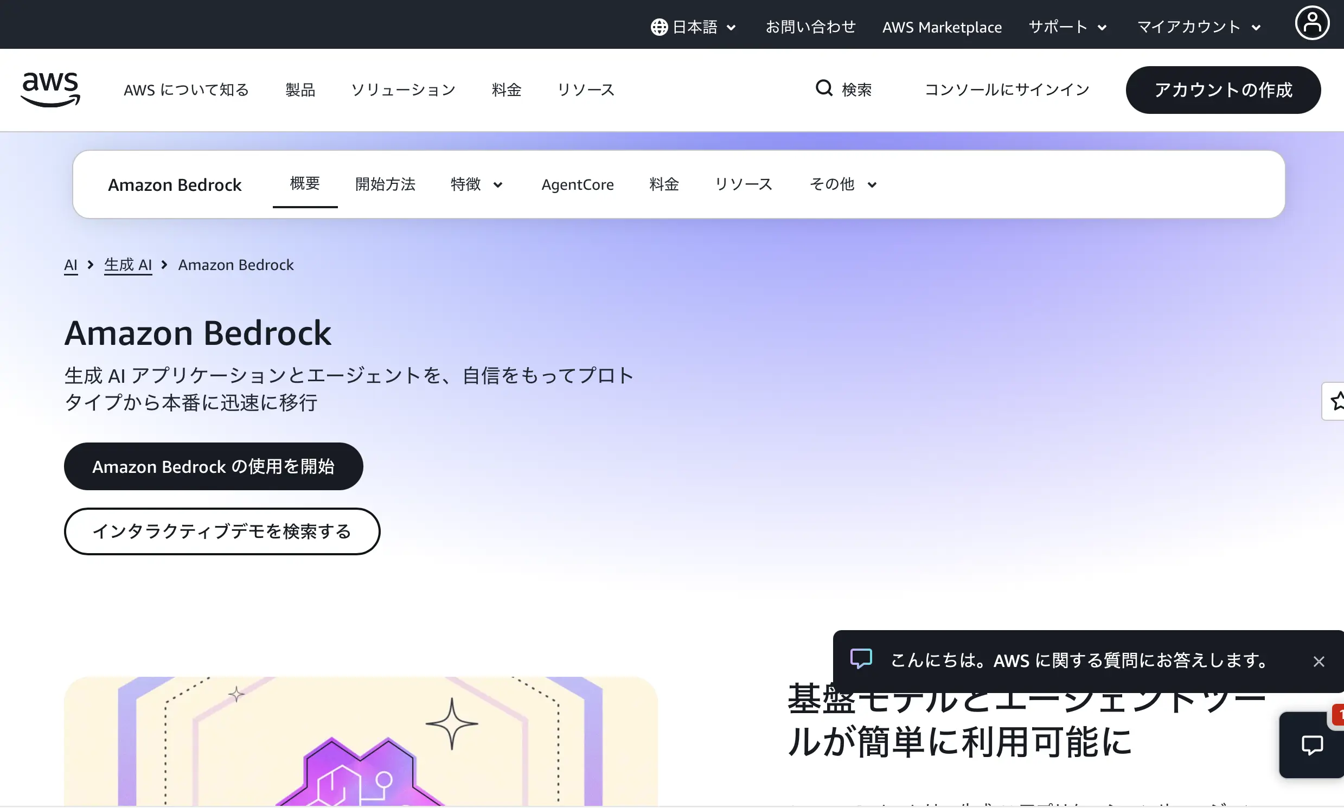1344x808 pixels.
Task: Click the Amazon Bedrock title in sub-navigation
Action: point(174,185)
